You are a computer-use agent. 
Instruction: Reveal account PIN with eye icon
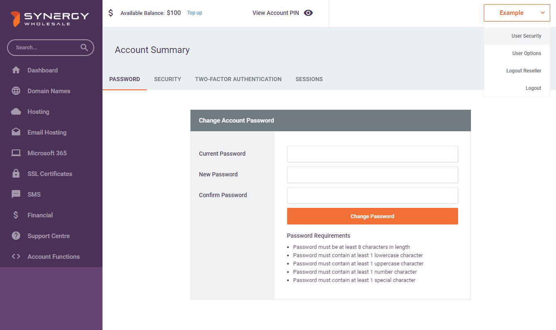point(308,13)
